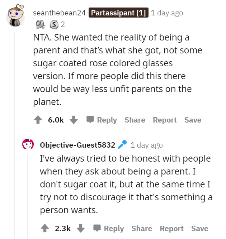Open Objective-Guest5832's avatar
The height and width of the screenshot is (239, 226).
tap(28, 144)
